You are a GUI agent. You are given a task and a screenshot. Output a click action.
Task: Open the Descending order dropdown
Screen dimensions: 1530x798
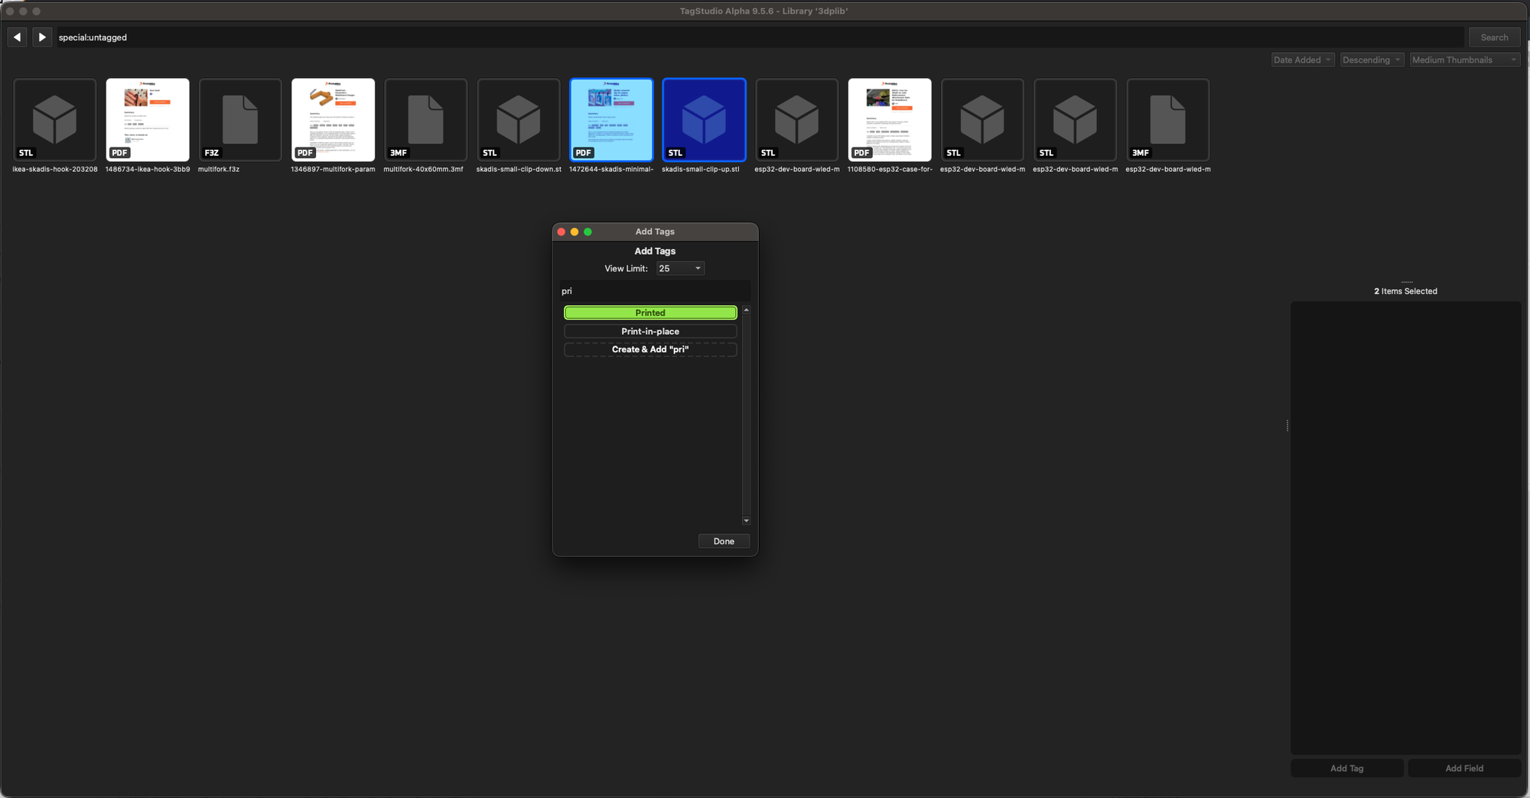(1372, 60)
